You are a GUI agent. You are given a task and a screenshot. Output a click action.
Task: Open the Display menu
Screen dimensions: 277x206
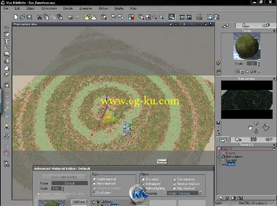coord(119,8)
